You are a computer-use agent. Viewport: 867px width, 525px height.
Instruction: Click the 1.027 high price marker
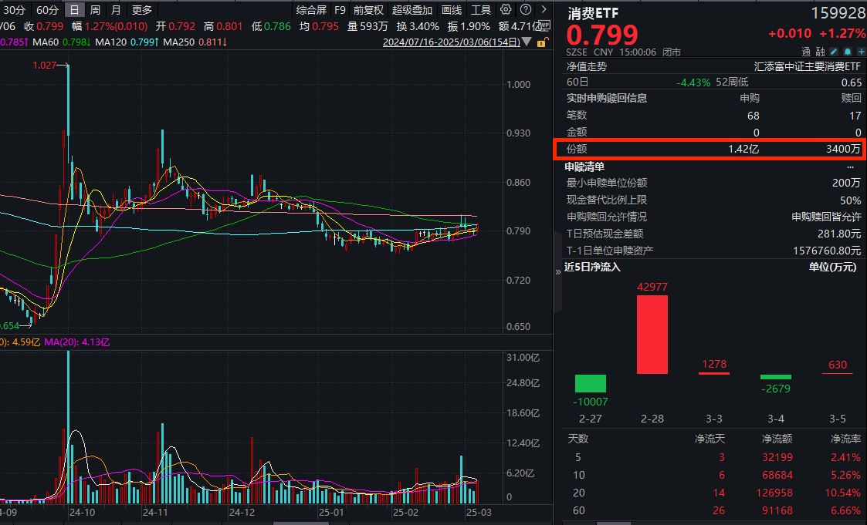(44, 65)
